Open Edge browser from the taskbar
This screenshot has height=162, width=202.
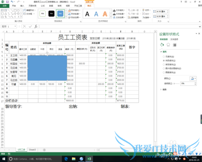pyautogui.click(x=66, y=159)
